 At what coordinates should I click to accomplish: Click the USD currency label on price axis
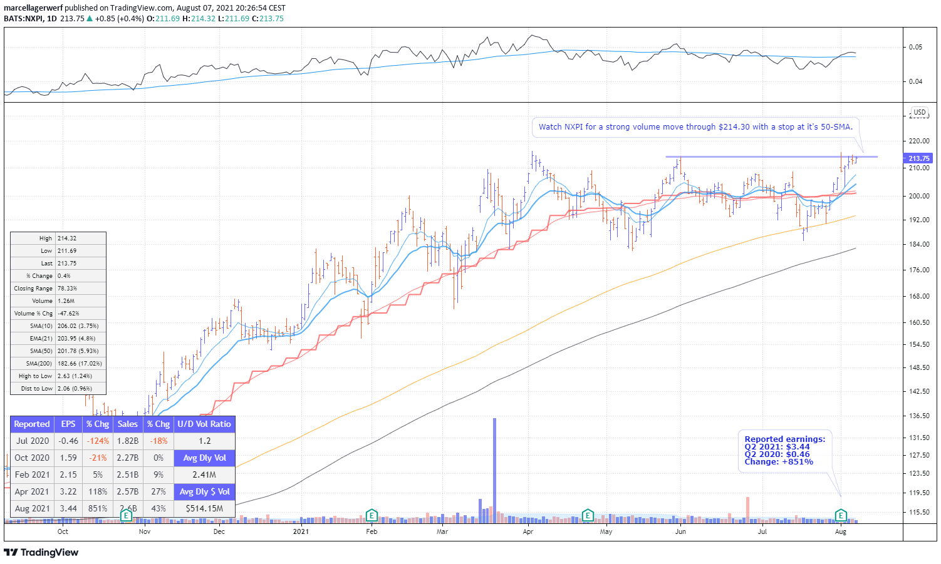920,112
